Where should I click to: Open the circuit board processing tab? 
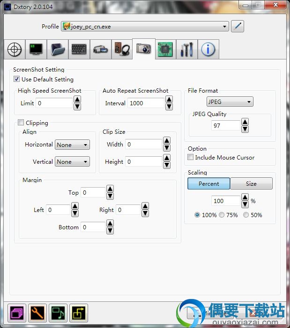(x=165, y=50)
